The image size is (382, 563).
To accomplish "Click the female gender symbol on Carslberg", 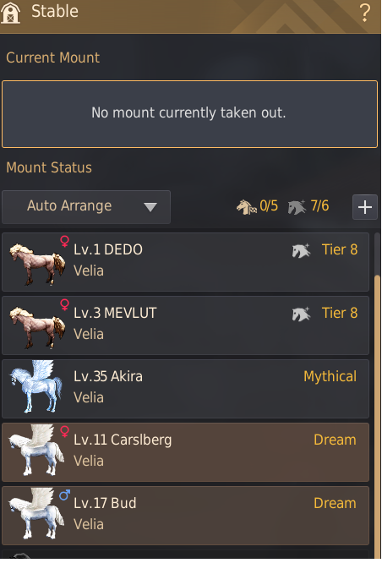I will coord(64,431).
